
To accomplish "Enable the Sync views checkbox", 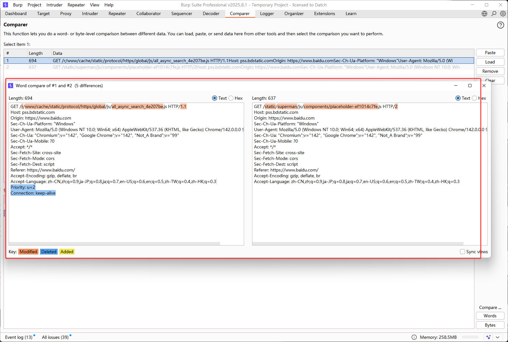I will tap(463, 252).
